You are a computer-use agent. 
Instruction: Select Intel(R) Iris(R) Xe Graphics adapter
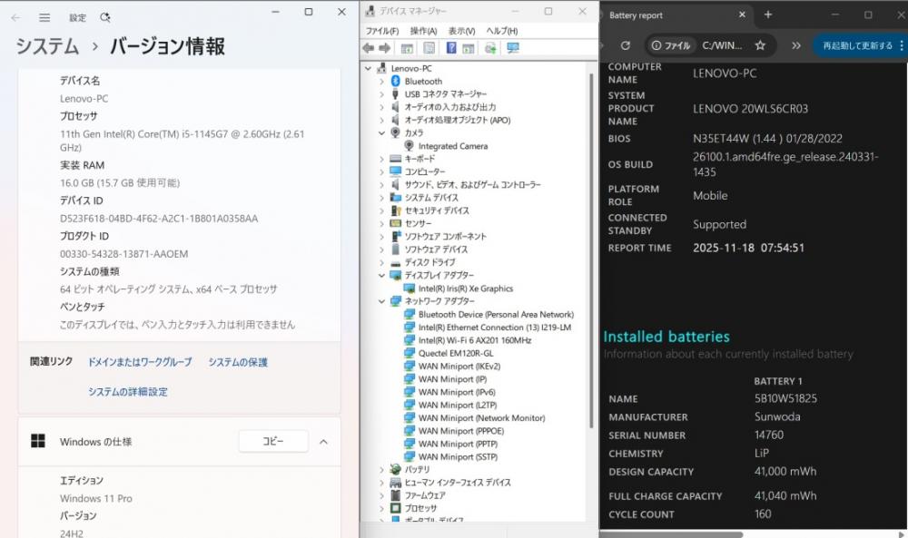[x=465, y=289]
